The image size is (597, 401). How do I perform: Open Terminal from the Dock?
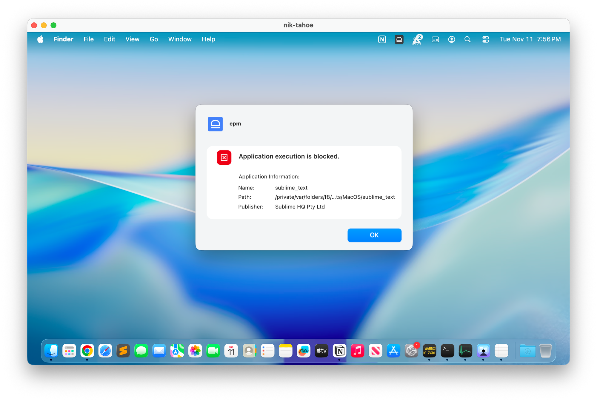tap(447, 351)
